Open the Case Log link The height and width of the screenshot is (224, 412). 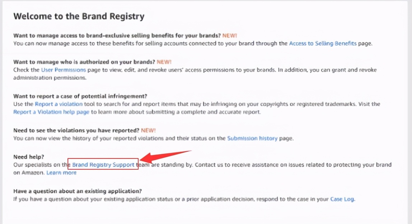tap(342, 199)
